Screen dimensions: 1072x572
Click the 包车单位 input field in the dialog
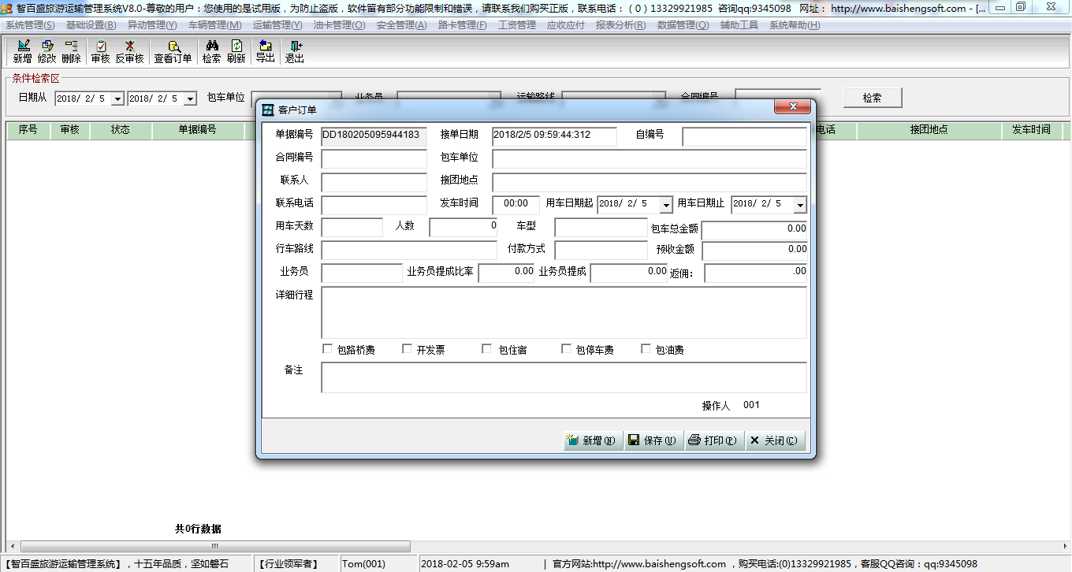pyautogui.click(x=650, y=159)
